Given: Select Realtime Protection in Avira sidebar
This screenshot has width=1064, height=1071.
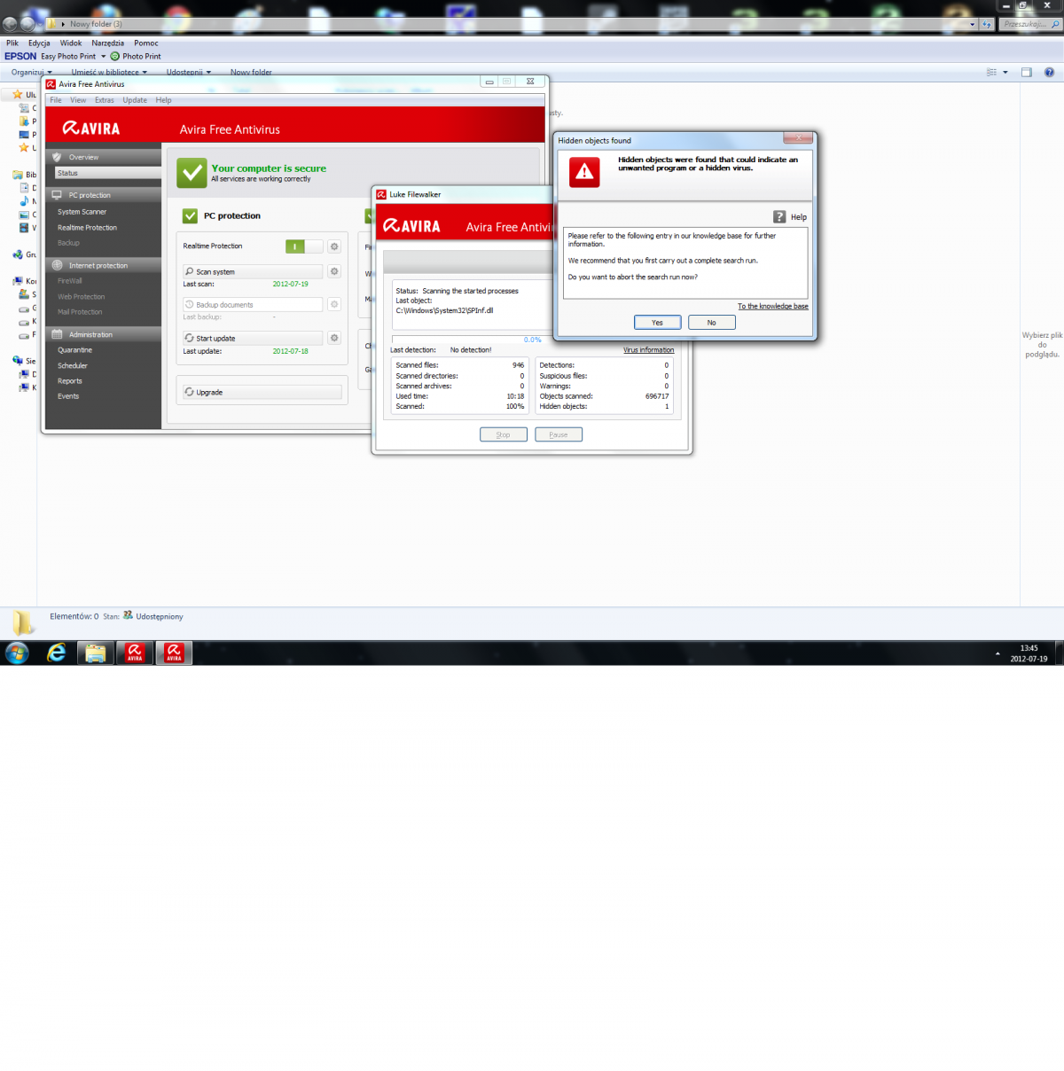Looking at the screenshot, I should (x=87, y=228).
